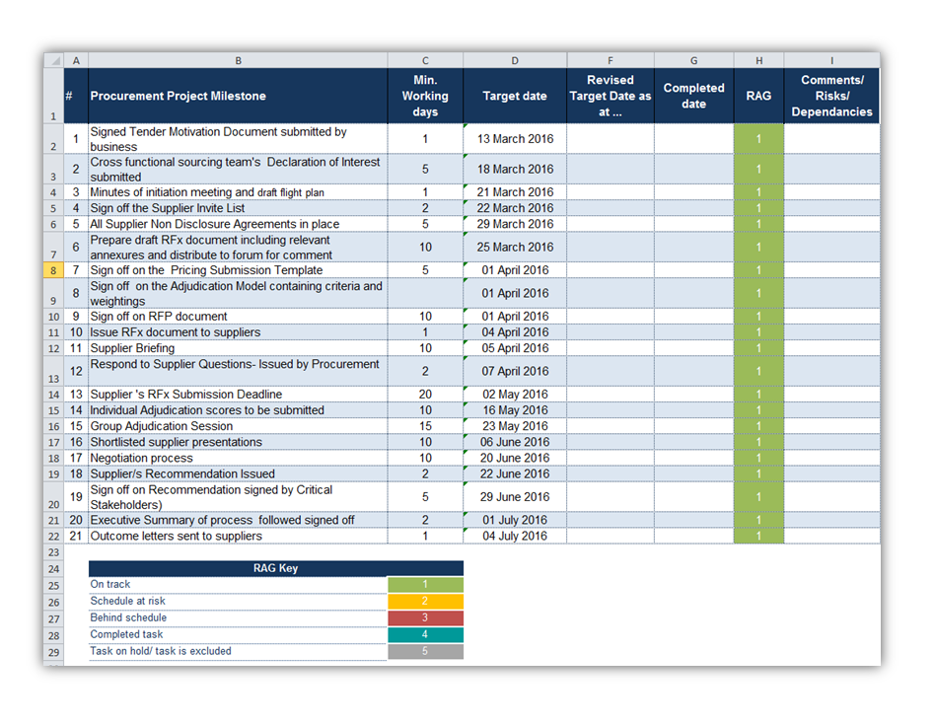This screenshot has width=935, height=725.
Task: Select target date '07 April 2016'
Action: (x=515, y=371)
